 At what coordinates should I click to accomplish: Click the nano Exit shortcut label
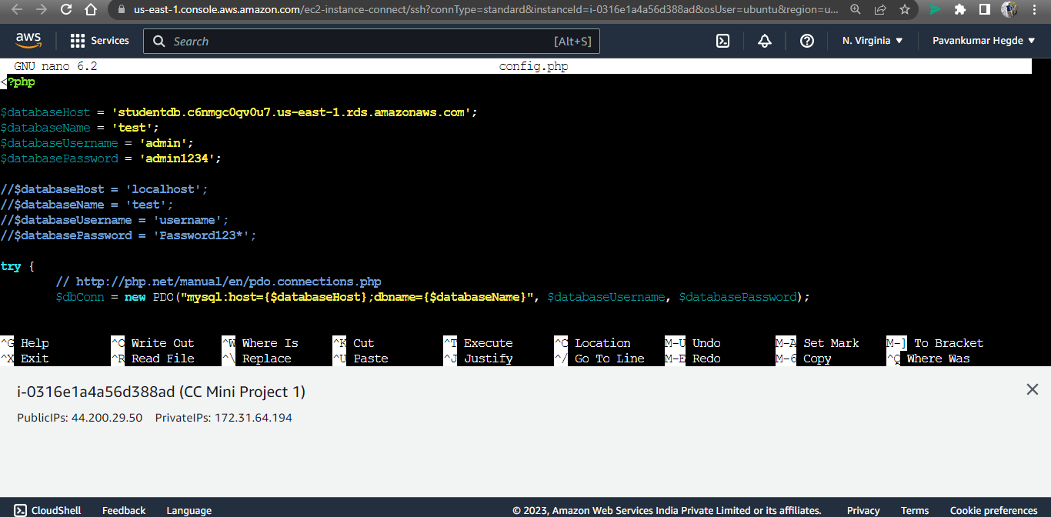[35, 359]
